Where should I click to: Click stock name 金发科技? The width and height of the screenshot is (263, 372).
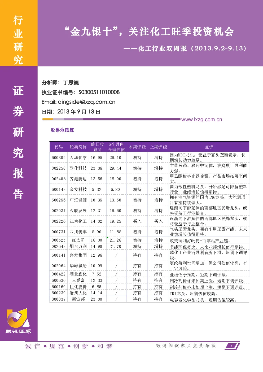click(x=78, y=190)
